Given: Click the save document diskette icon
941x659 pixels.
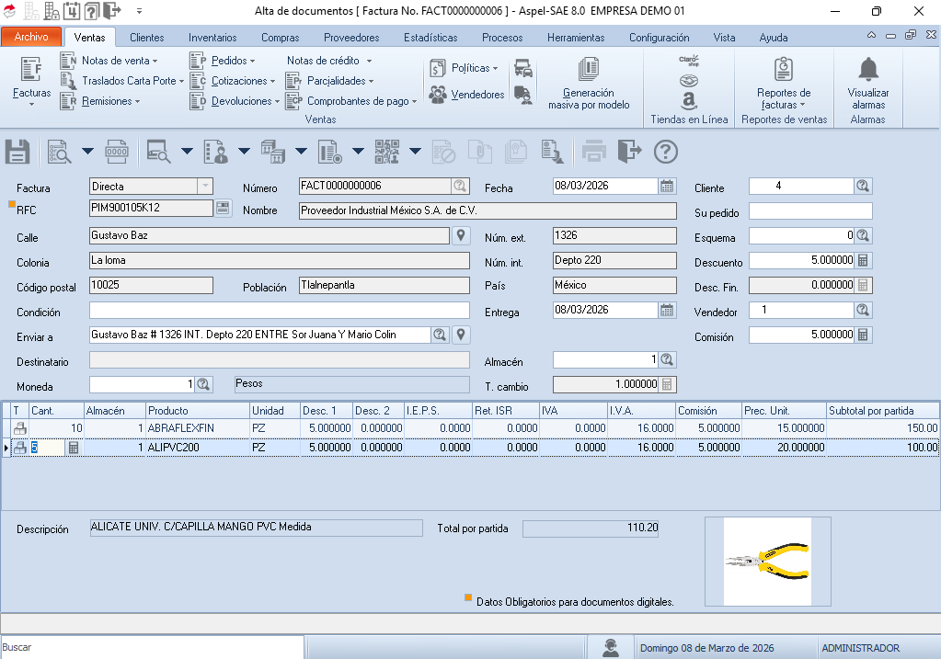Looking at the screenshot, I should pyautogui.click(x=18, y=152).
